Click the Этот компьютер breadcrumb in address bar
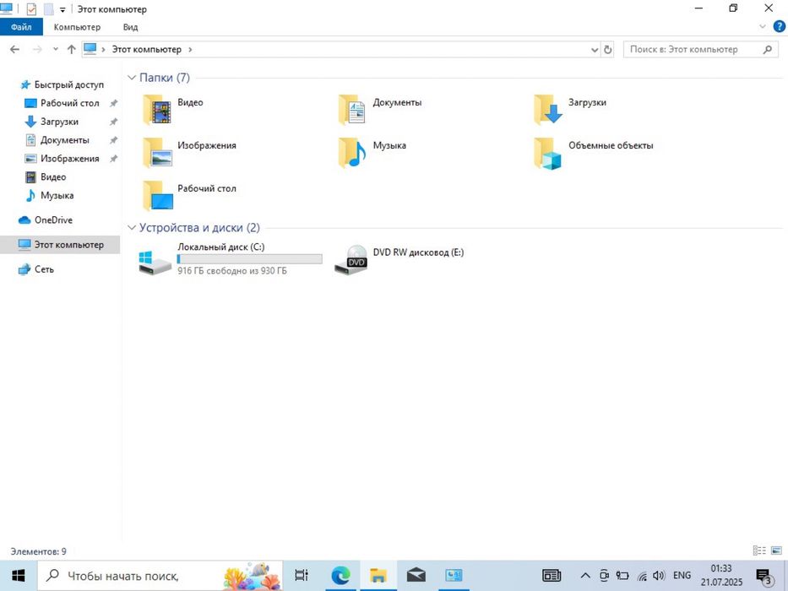This screenshot has height=591, width=788. point(146,49)
